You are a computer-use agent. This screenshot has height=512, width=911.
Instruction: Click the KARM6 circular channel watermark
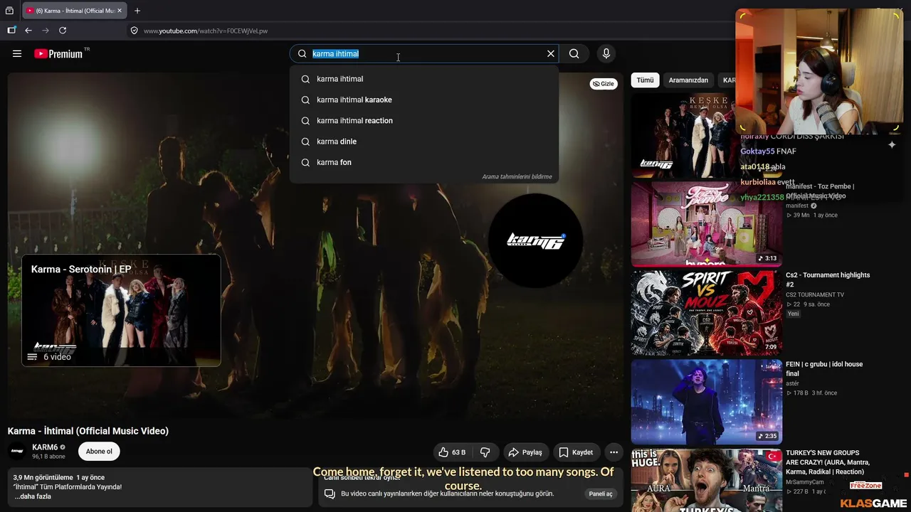click(535, 241)
